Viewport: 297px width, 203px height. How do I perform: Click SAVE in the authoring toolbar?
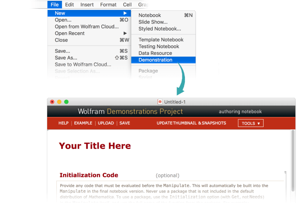[125, 123]
